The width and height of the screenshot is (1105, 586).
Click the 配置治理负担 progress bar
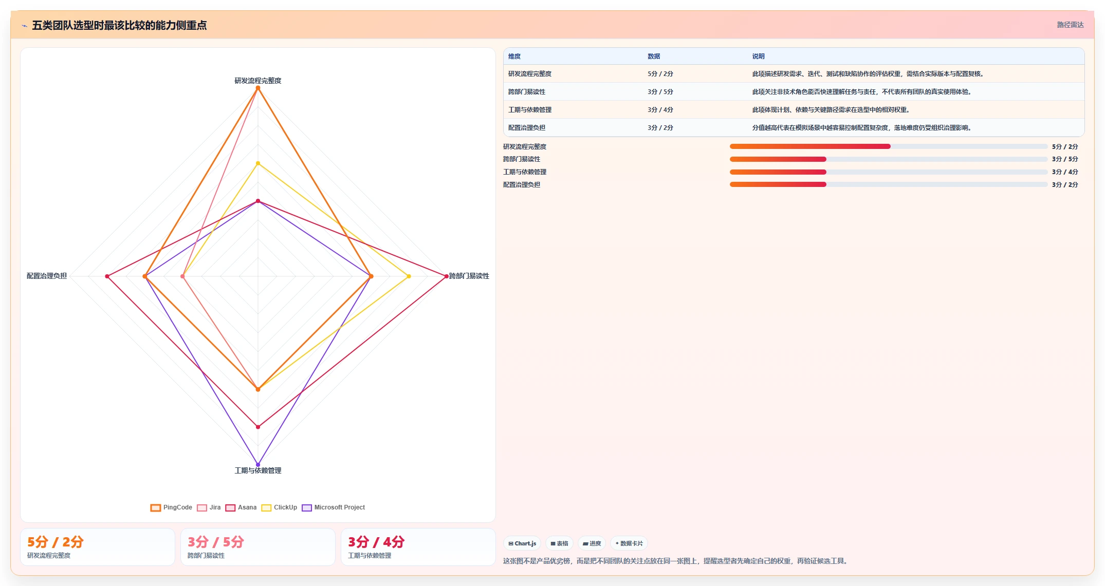coord(889,184)
